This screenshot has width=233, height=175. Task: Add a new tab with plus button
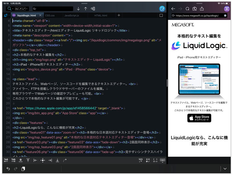[x=119, y=15]
